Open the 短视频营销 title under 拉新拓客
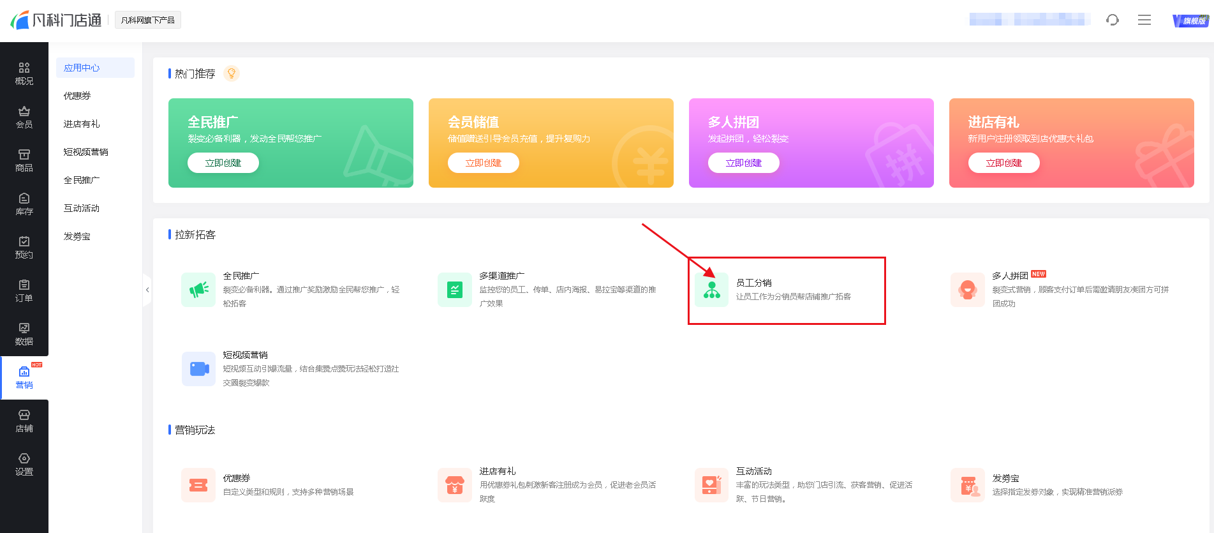1214x533 pixels. [246, 355]
